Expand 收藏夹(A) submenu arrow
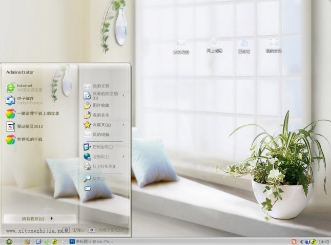 point(123,125)
